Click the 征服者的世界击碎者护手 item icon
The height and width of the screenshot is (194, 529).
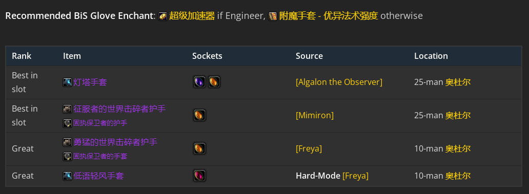67,109
